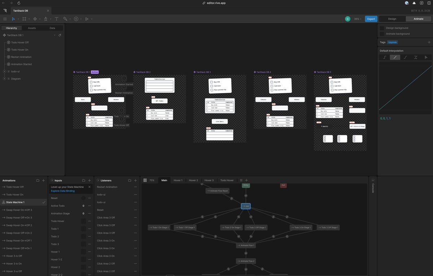
Task: Click the Events lightning tool
Action: 76,19
